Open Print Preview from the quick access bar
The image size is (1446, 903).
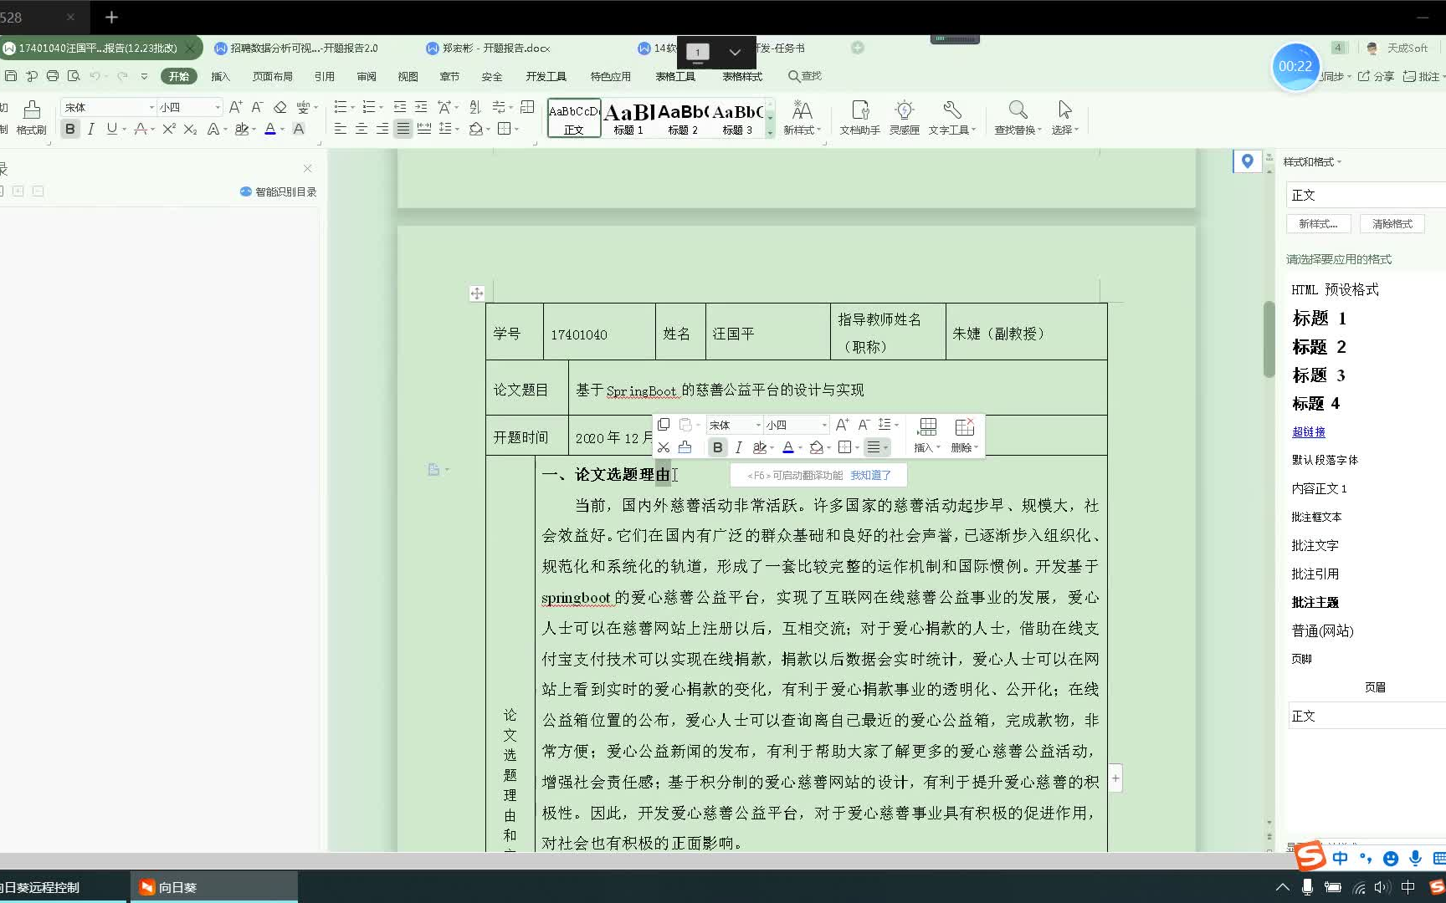point(74,76)
